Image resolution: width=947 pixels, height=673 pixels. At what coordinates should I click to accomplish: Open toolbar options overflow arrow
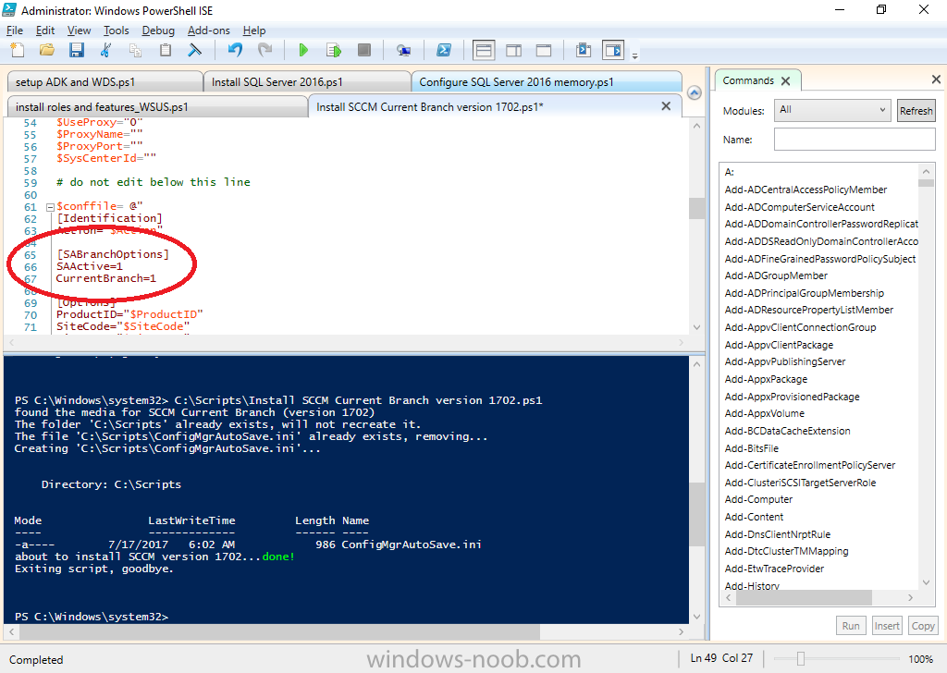click(x=634, y=56)
